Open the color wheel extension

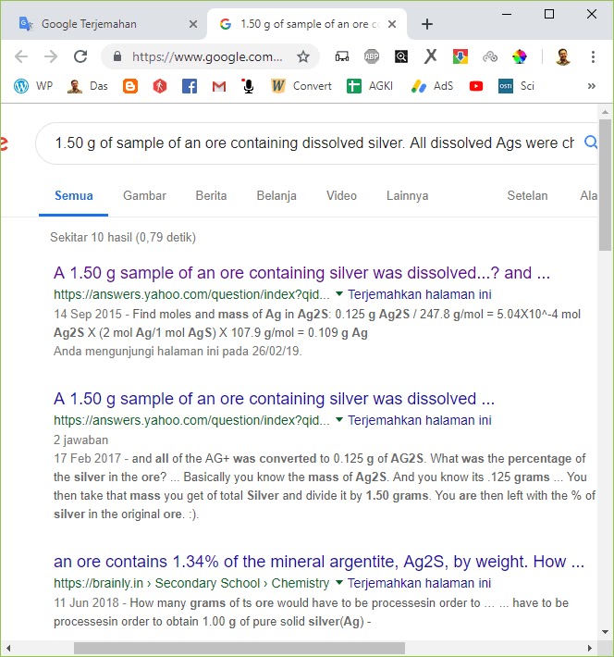click(520, 56)
